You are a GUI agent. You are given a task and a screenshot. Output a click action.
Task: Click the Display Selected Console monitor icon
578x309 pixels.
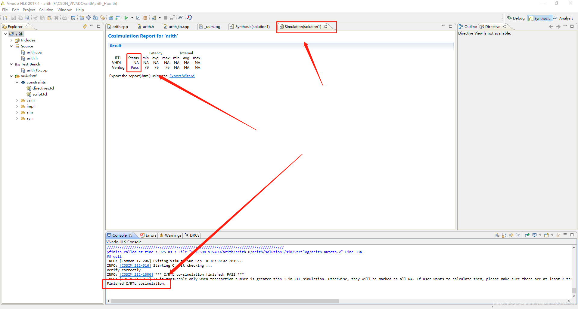[534, 235]
